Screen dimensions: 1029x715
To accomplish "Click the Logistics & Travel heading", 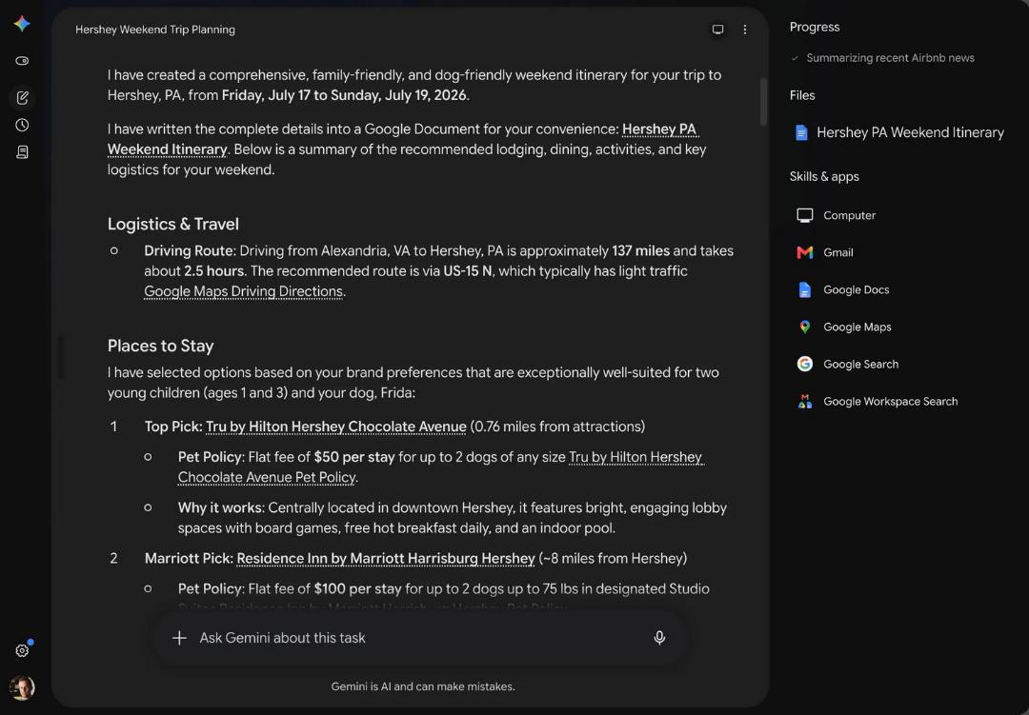I will [173, 224].
